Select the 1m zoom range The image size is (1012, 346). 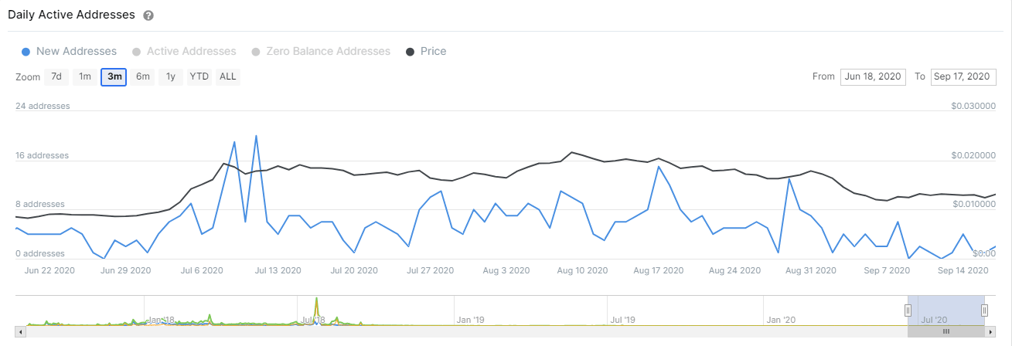pyautogui.click(x=85, y=76)
